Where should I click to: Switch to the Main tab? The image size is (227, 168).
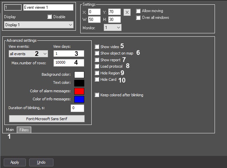[10, 130]
